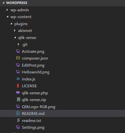125x133 pixels.
Task: Open the EditPost.png file
Action: coord(33,65)
